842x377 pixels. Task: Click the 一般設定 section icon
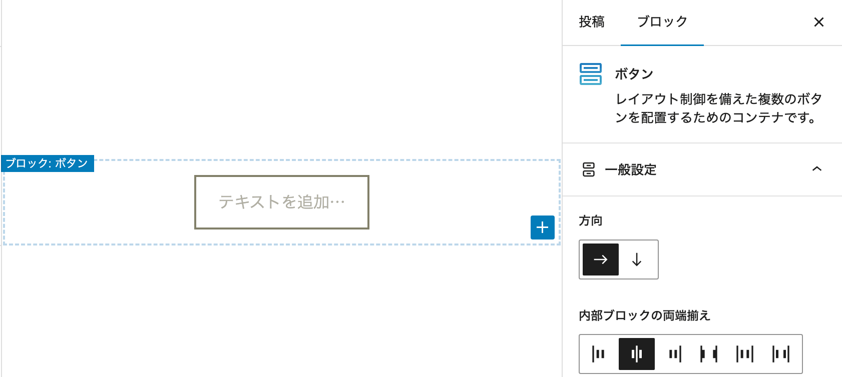click(x=589, y=169)
